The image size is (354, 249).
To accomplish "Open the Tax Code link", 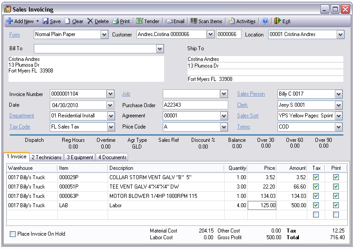I will 20,127.
